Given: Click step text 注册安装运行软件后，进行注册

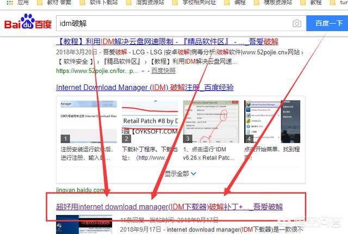Looking at the screenshot, I should click(x=87, y=153).
